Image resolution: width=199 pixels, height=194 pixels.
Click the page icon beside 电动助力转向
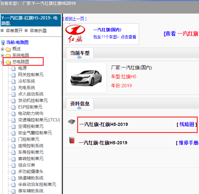[14, 114]
